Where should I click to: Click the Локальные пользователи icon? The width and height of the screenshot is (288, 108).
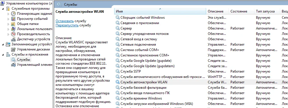[13, 29]
